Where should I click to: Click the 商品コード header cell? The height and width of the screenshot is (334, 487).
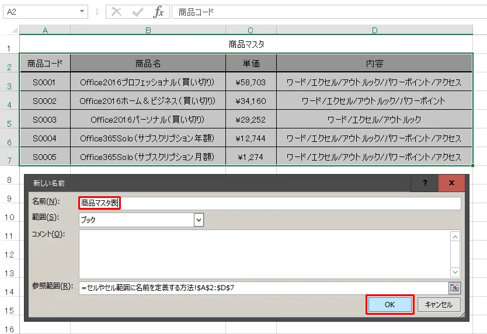pos(45,63)
